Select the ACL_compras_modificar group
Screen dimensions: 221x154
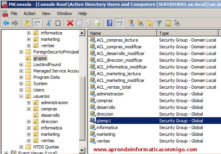[119, 47]
